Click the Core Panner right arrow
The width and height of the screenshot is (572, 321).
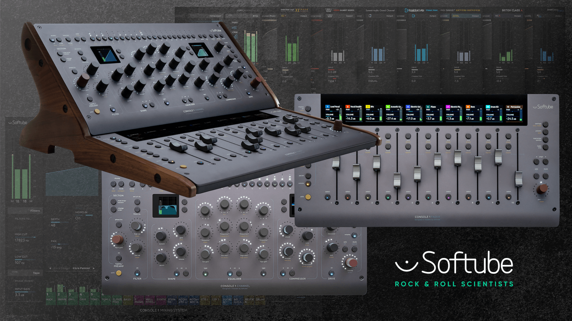(94, 268)
